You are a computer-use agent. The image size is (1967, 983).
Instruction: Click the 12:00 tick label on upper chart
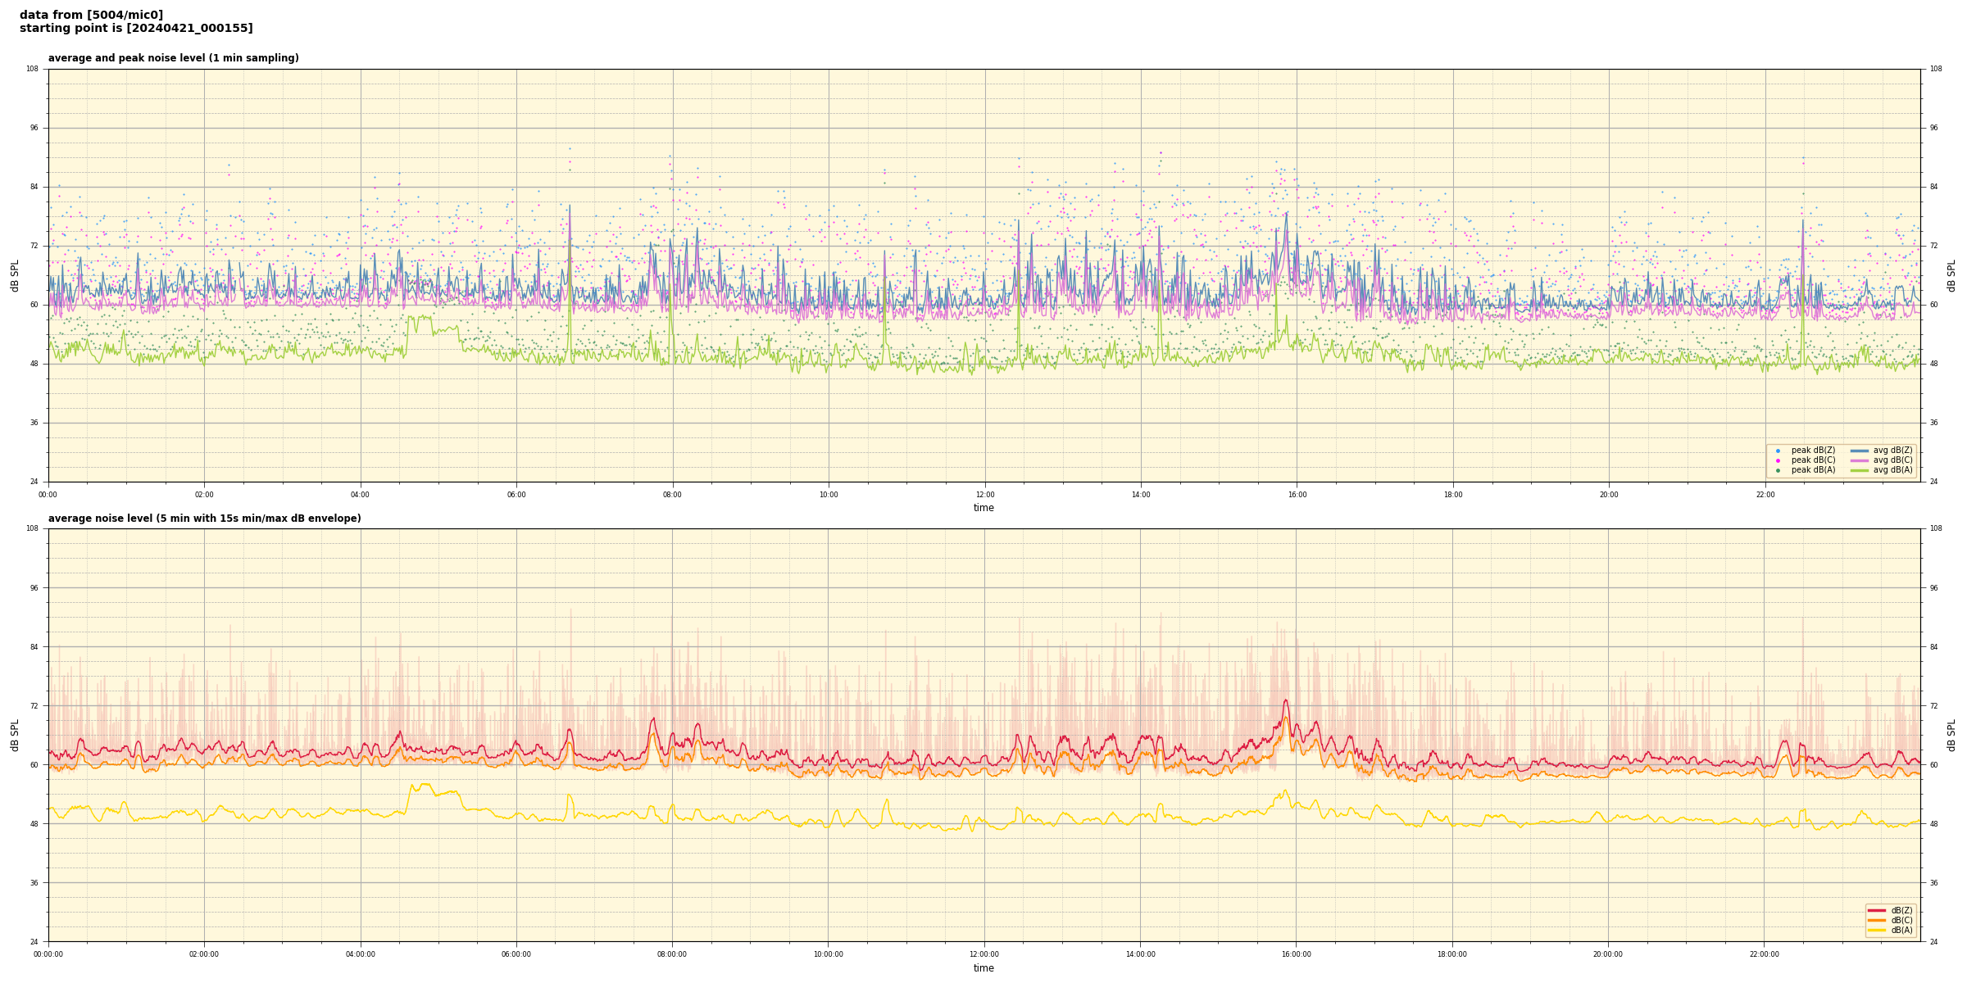[984, 495]
